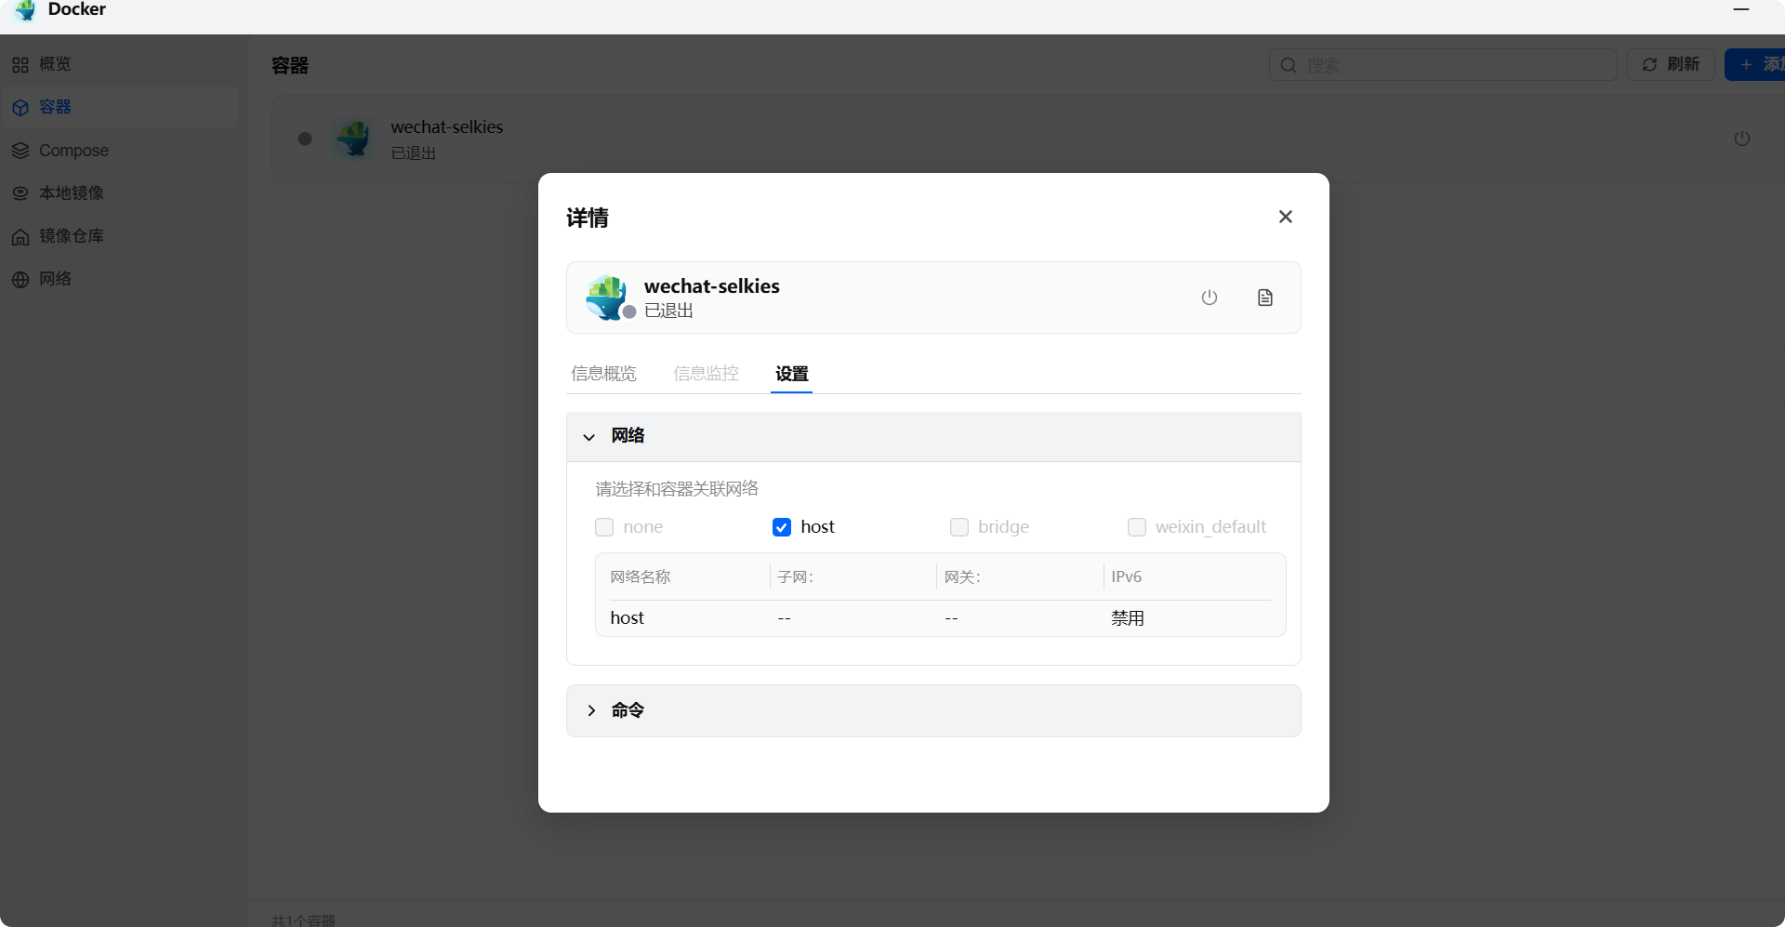Open the 信息监控 monitoring tab
Viewport: 1785px width, 927px height.
click(706, 373)
